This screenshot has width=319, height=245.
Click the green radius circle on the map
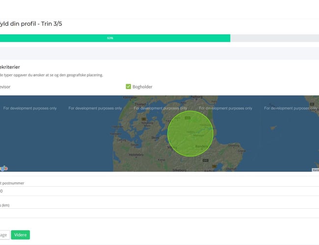point(190,133)
